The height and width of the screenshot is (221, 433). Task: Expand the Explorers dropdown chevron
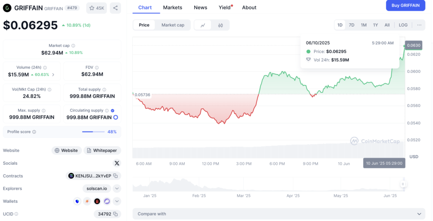tap(117, 189)
